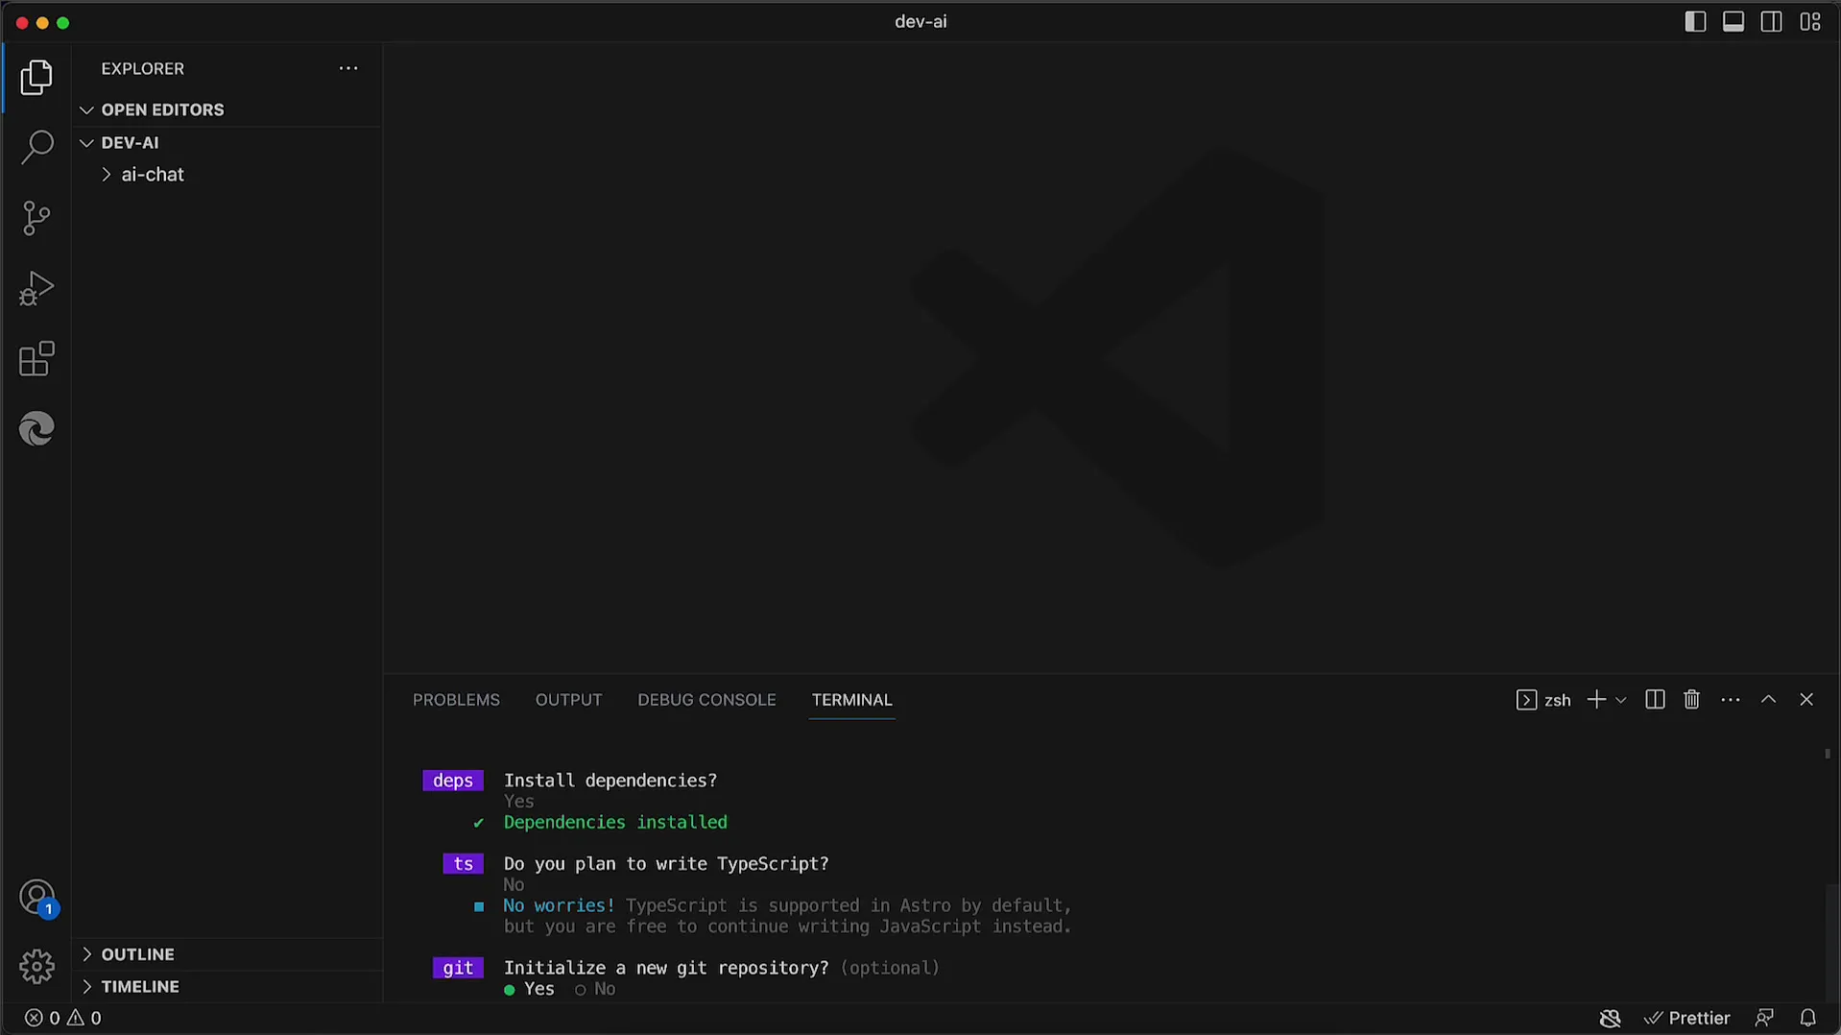
Task: Click the 'No worries!' terminal text
Action: [559, 905]
